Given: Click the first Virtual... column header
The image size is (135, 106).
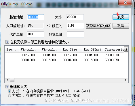Looking at the screenshot, I should click(x=30, y=49).
